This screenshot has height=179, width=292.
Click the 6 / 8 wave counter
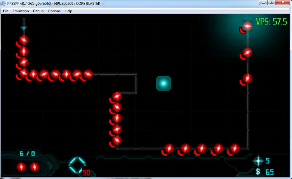pyautogui.click(x=27, y=154)
